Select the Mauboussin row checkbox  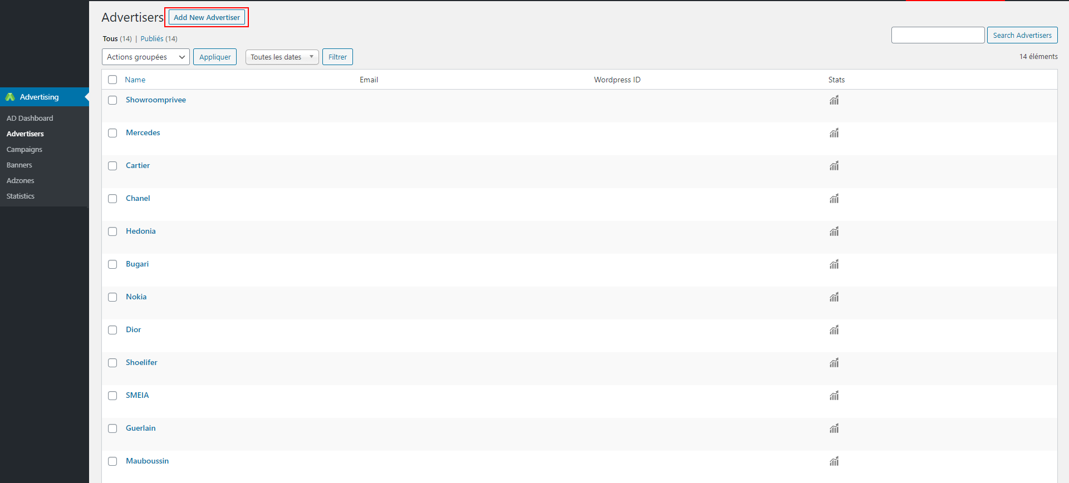pos(112,461)
